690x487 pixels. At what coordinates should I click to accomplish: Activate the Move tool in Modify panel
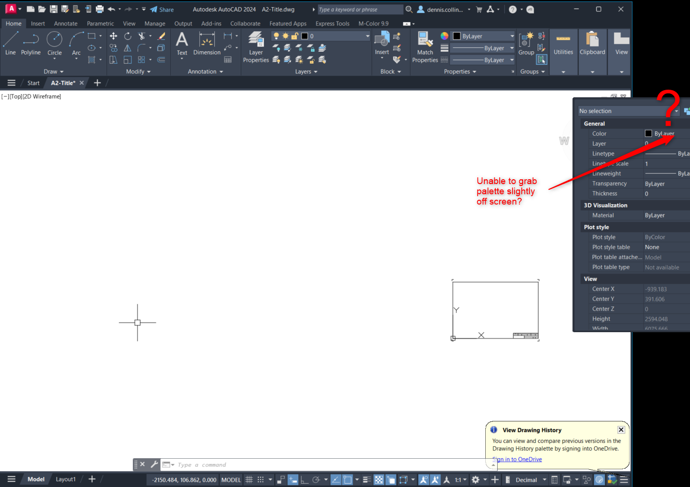113,36
